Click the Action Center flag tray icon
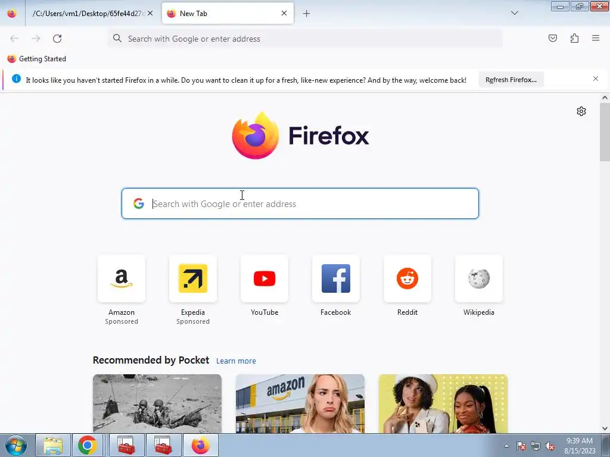 click(x=521, y=446)
